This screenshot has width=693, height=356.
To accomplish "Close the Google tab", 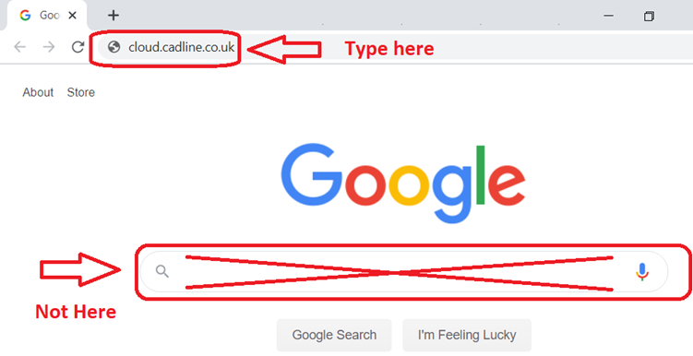I will pyautogui.click(x=73, y=16).
